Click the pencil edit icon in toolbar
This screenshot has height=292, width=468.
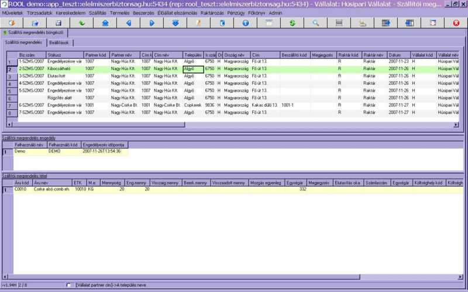click(x=199, y=23)
